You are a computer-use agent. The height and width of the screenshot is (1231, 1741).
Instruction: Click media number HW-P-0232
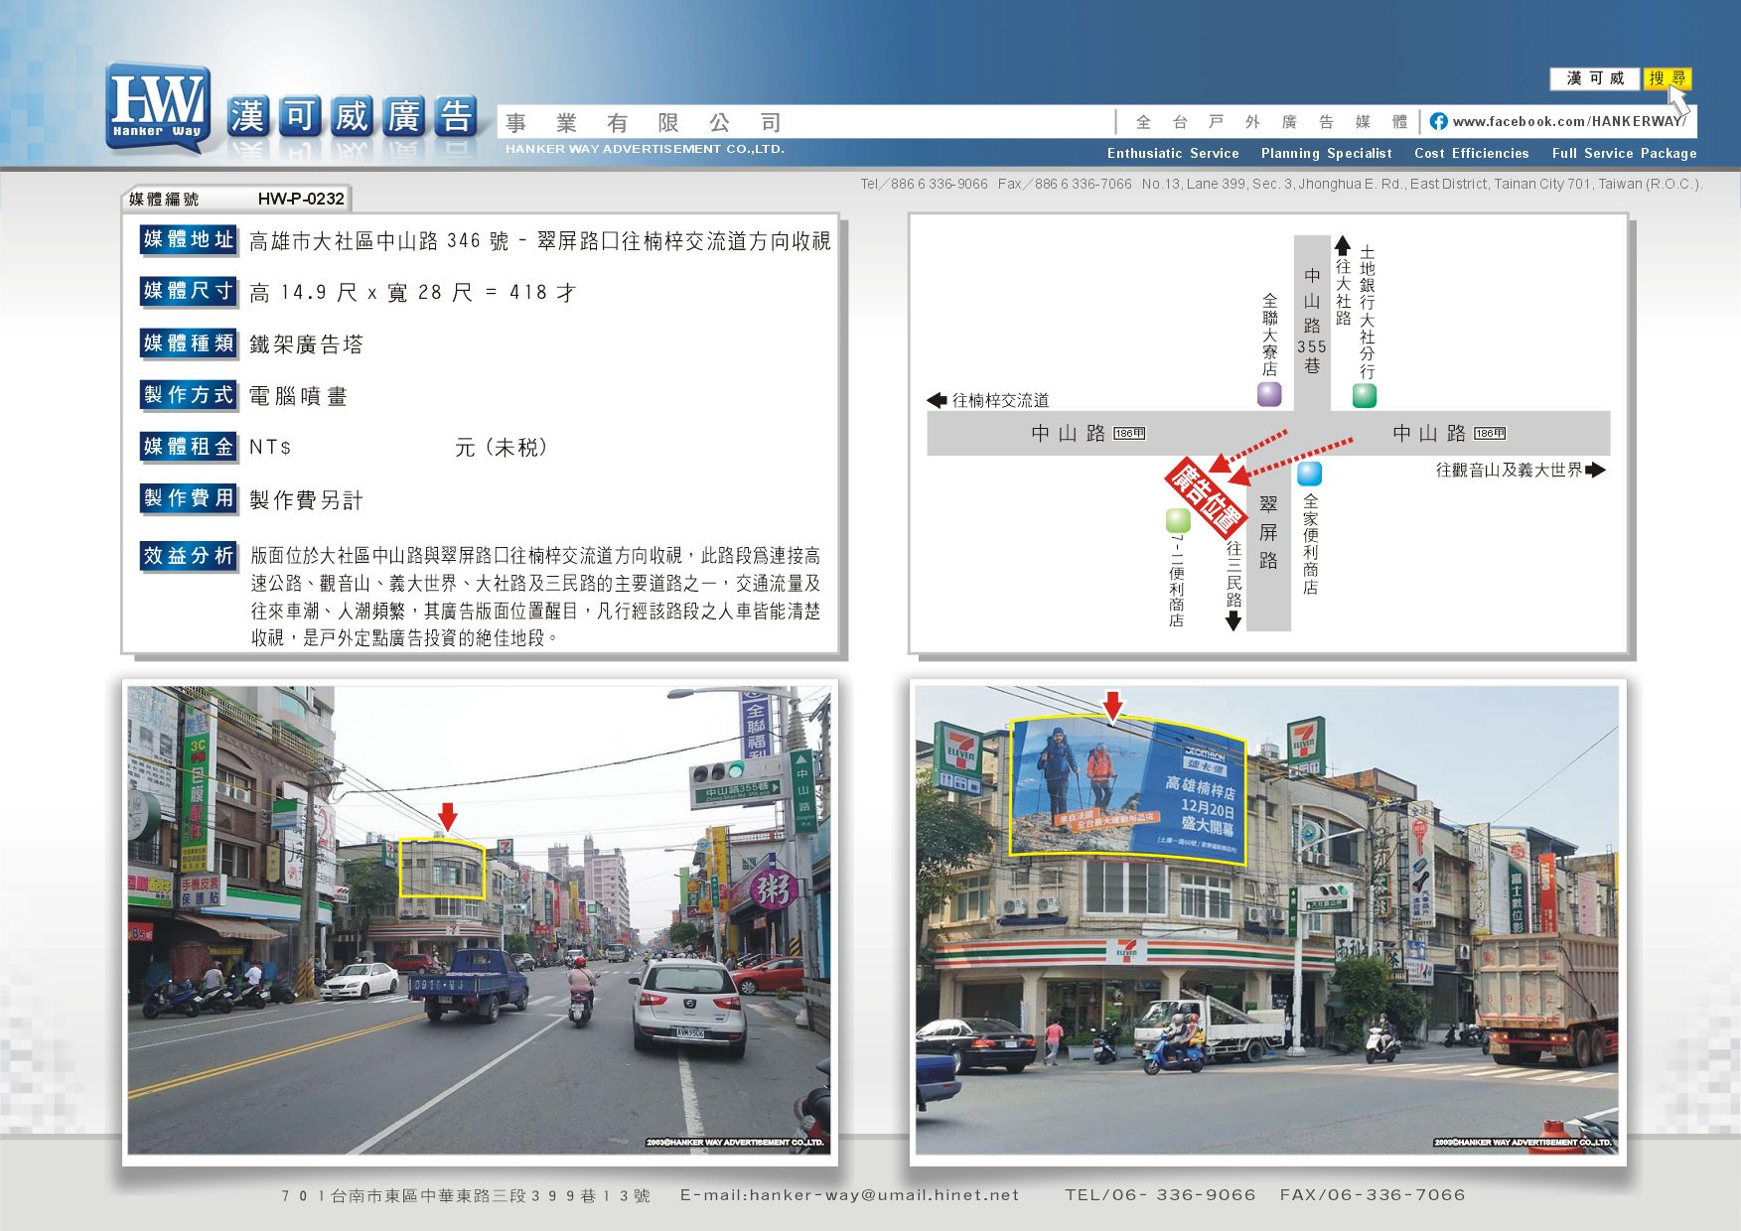pyautogui.click(x=301, y=199)
